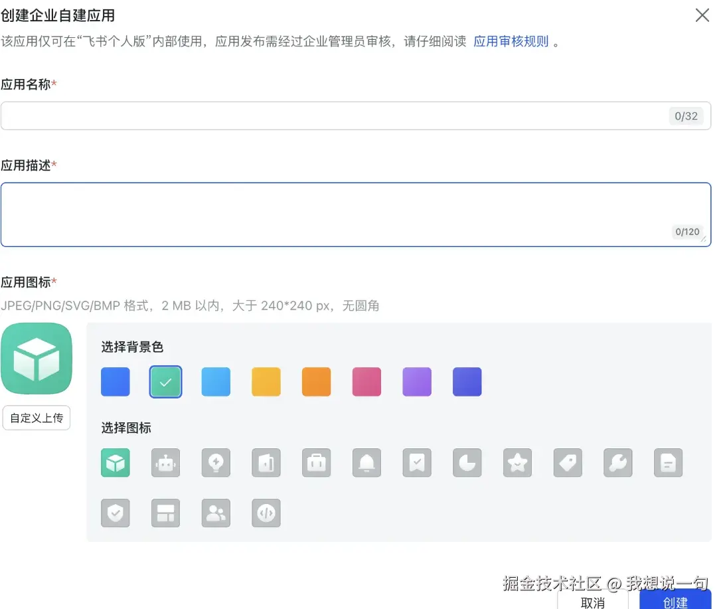
Task: Select the bookmark check icon
Action: [417, 462]
